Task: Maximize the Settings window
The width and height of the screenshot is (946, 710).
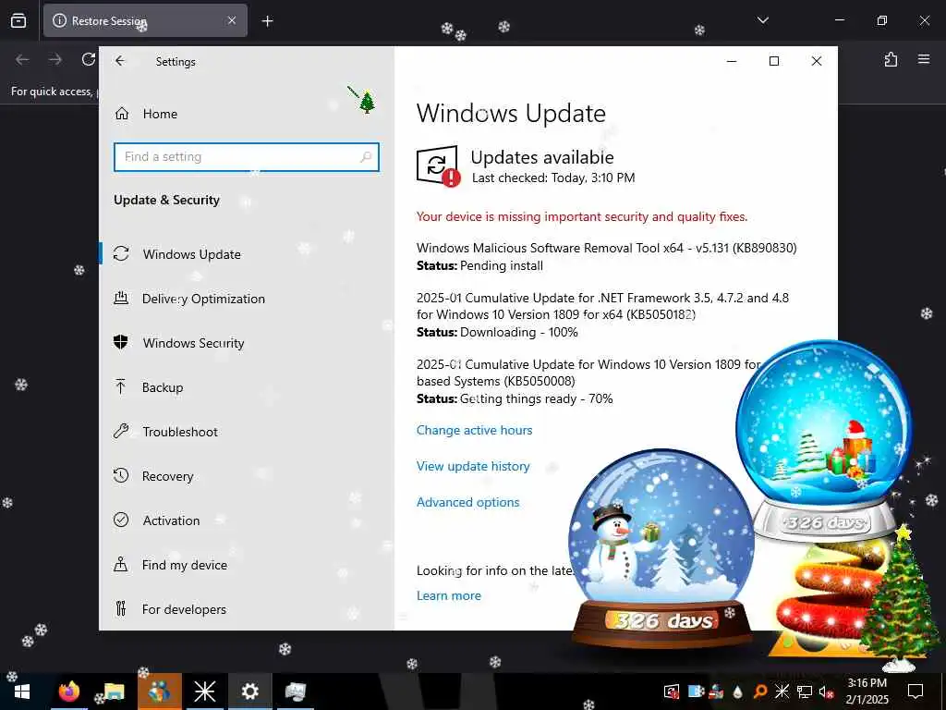Action: click(774, 61)
